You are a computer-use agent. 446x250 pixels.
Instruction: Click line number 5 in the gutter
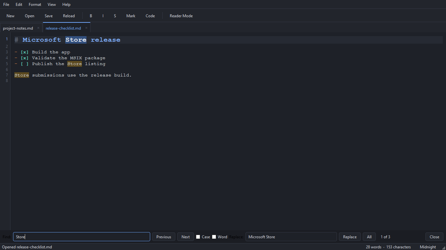click(7, 64)
